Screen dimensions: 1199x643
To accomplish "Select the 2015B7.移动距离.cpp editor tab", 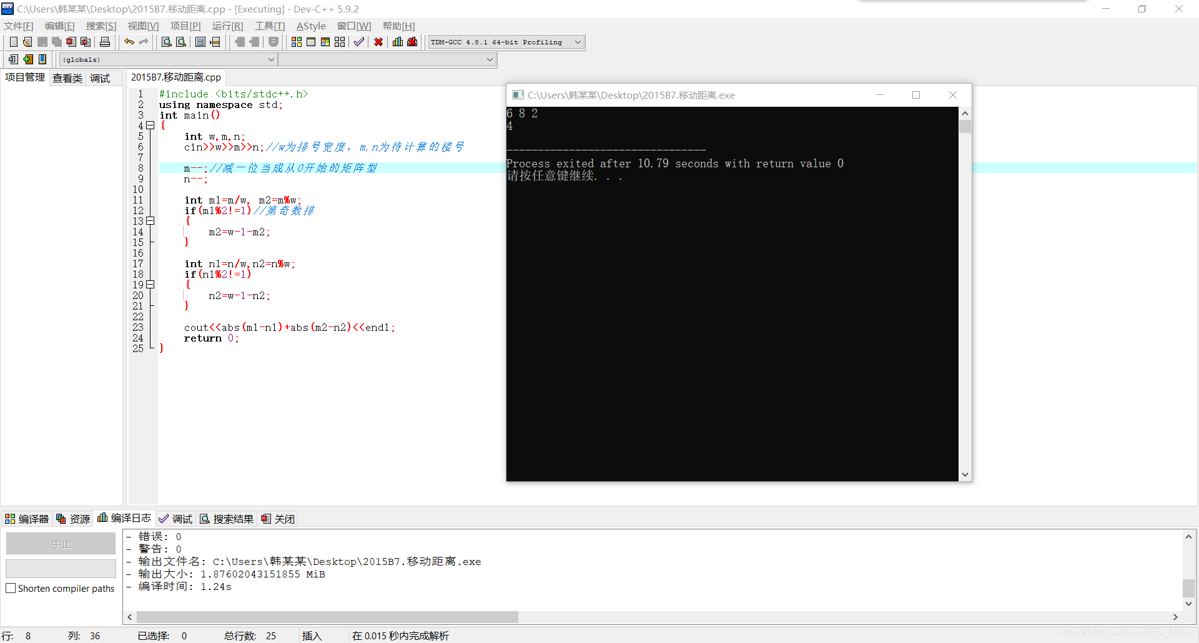I will (176, 77).
